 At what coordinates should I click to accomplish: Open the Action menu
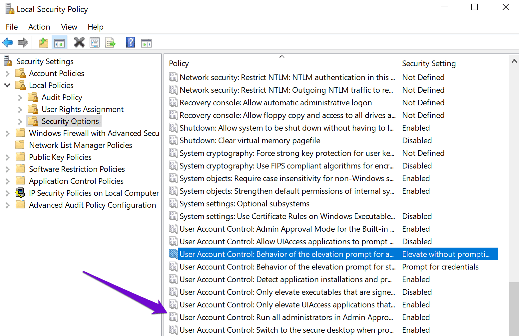(x=39, y=27)
